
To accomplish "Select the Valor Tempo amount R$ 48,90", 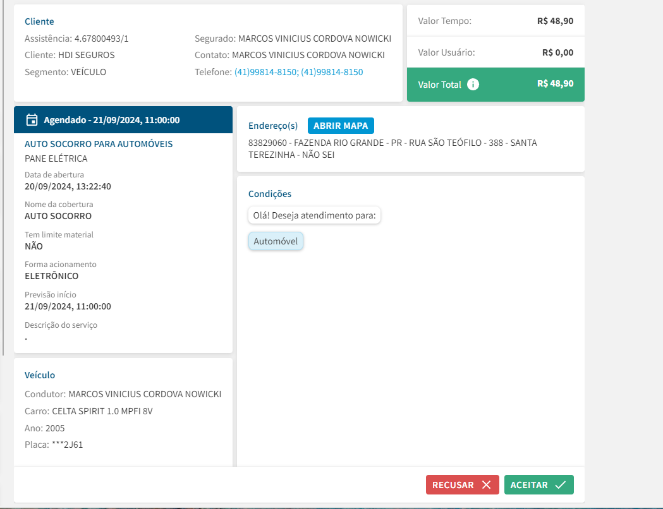I will click(555, 21).
